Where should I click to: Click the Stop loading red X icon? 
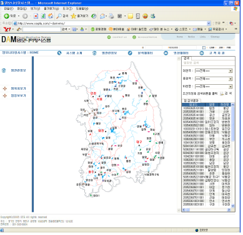36,16
